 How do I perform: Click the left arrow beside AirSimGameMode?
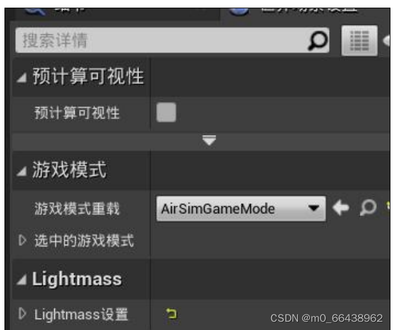[x=341, y=208]
